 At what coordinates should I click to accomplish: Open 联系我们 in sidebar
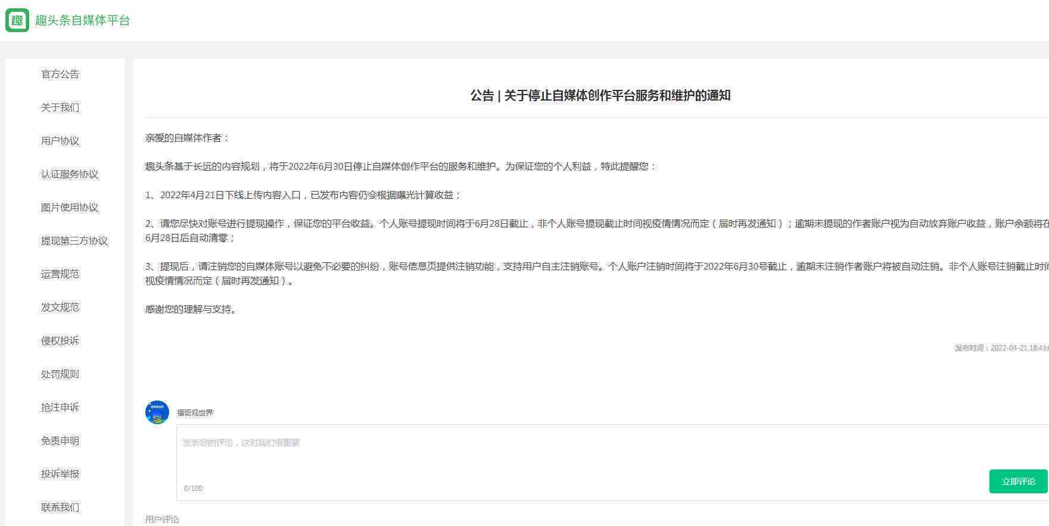tap(60, 508)
